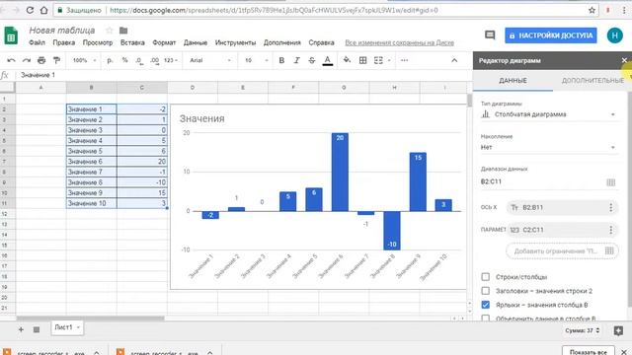The width and height of the screenshot is (632, 355).
Task: Select the ДАННЫЕ tab
Action: pyautogui.click(x=513, y=81)
